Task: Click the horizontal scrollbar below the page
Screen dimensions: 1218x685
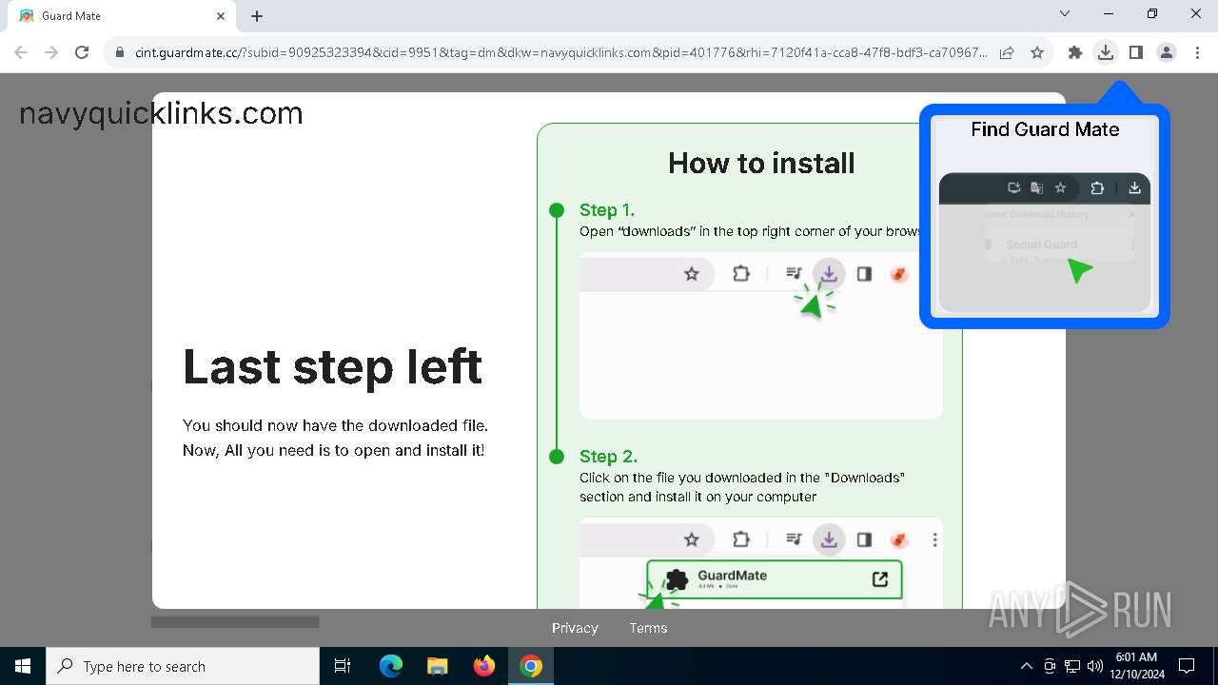Action: pyautogui.click(x=235, y=622)
